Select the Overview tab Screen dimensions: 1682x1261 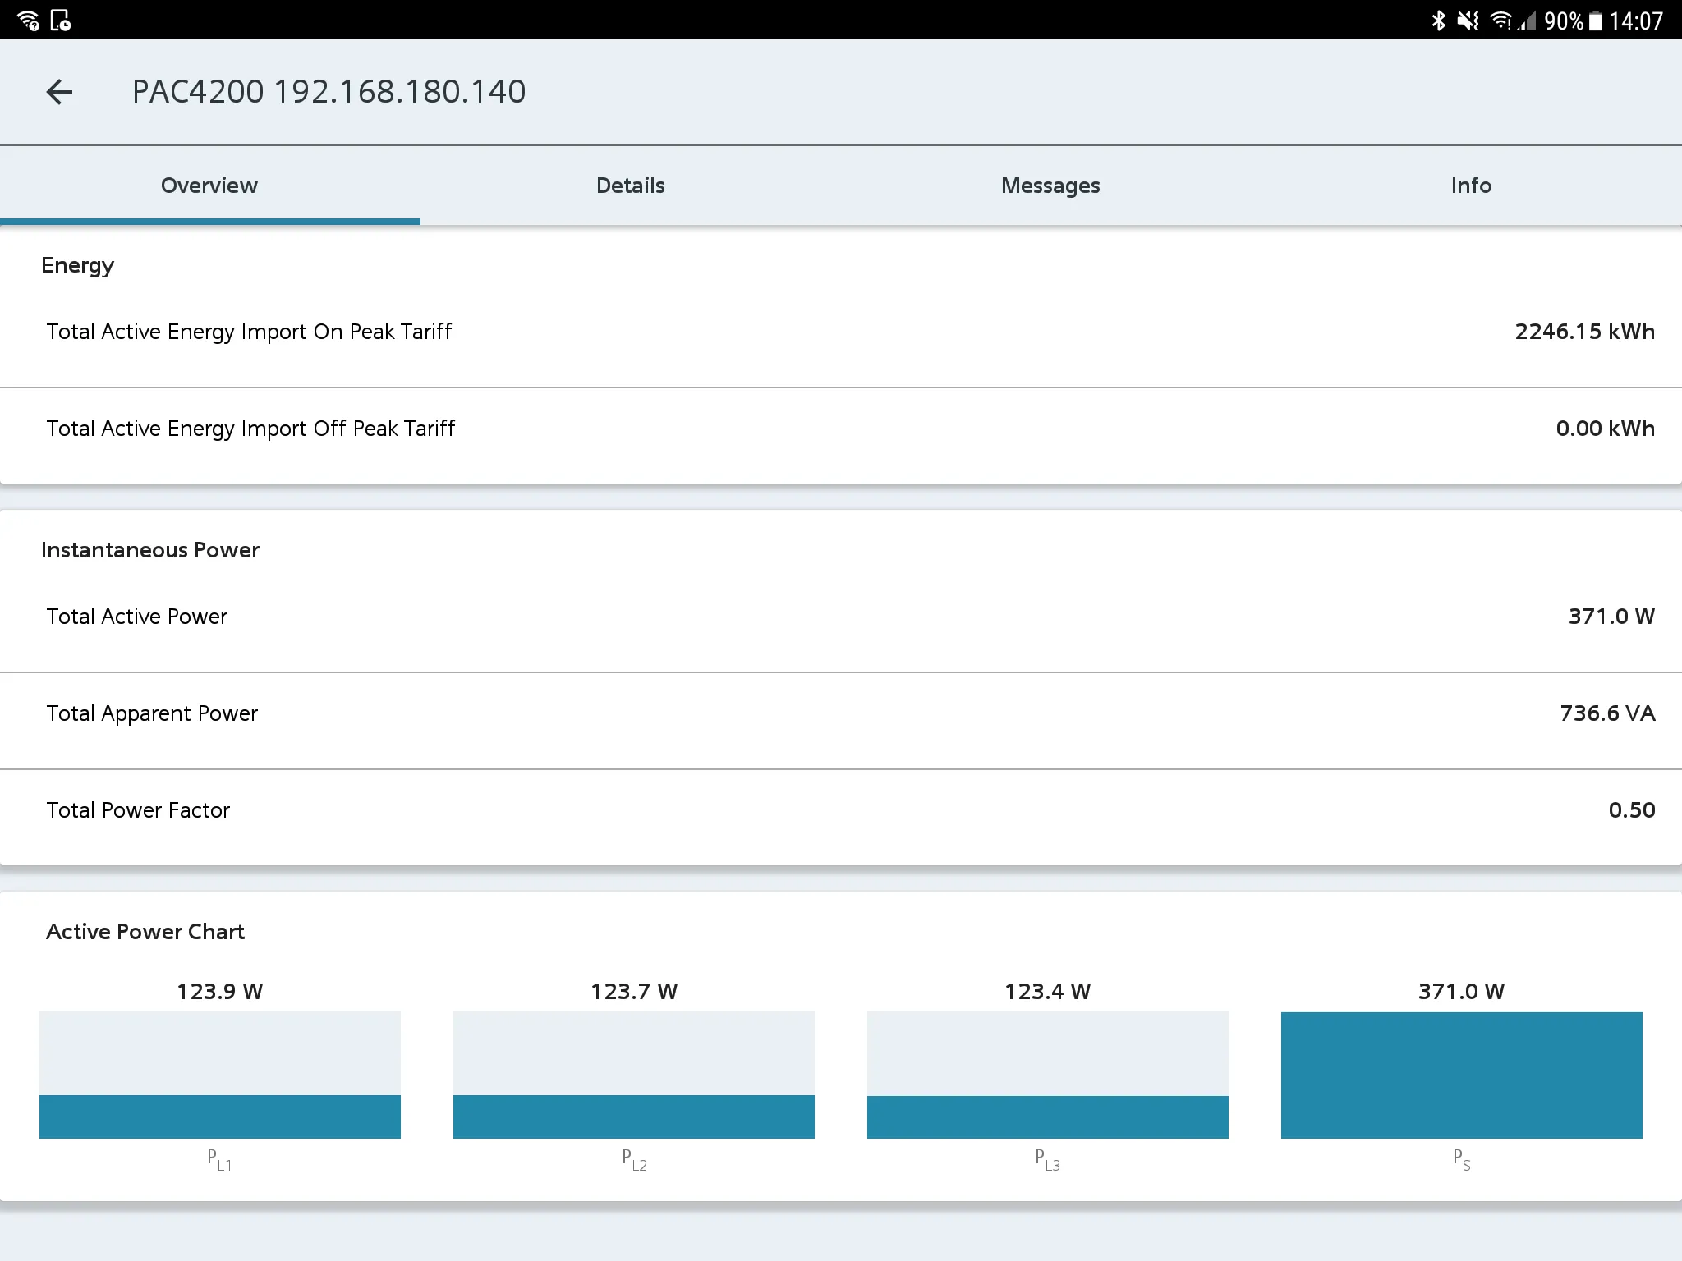(x=209, y=186)
